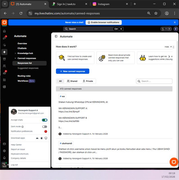Select the Private filter tab
Image resolution: width=179 pixels, height=180 pixels.
tap(88, 81)
